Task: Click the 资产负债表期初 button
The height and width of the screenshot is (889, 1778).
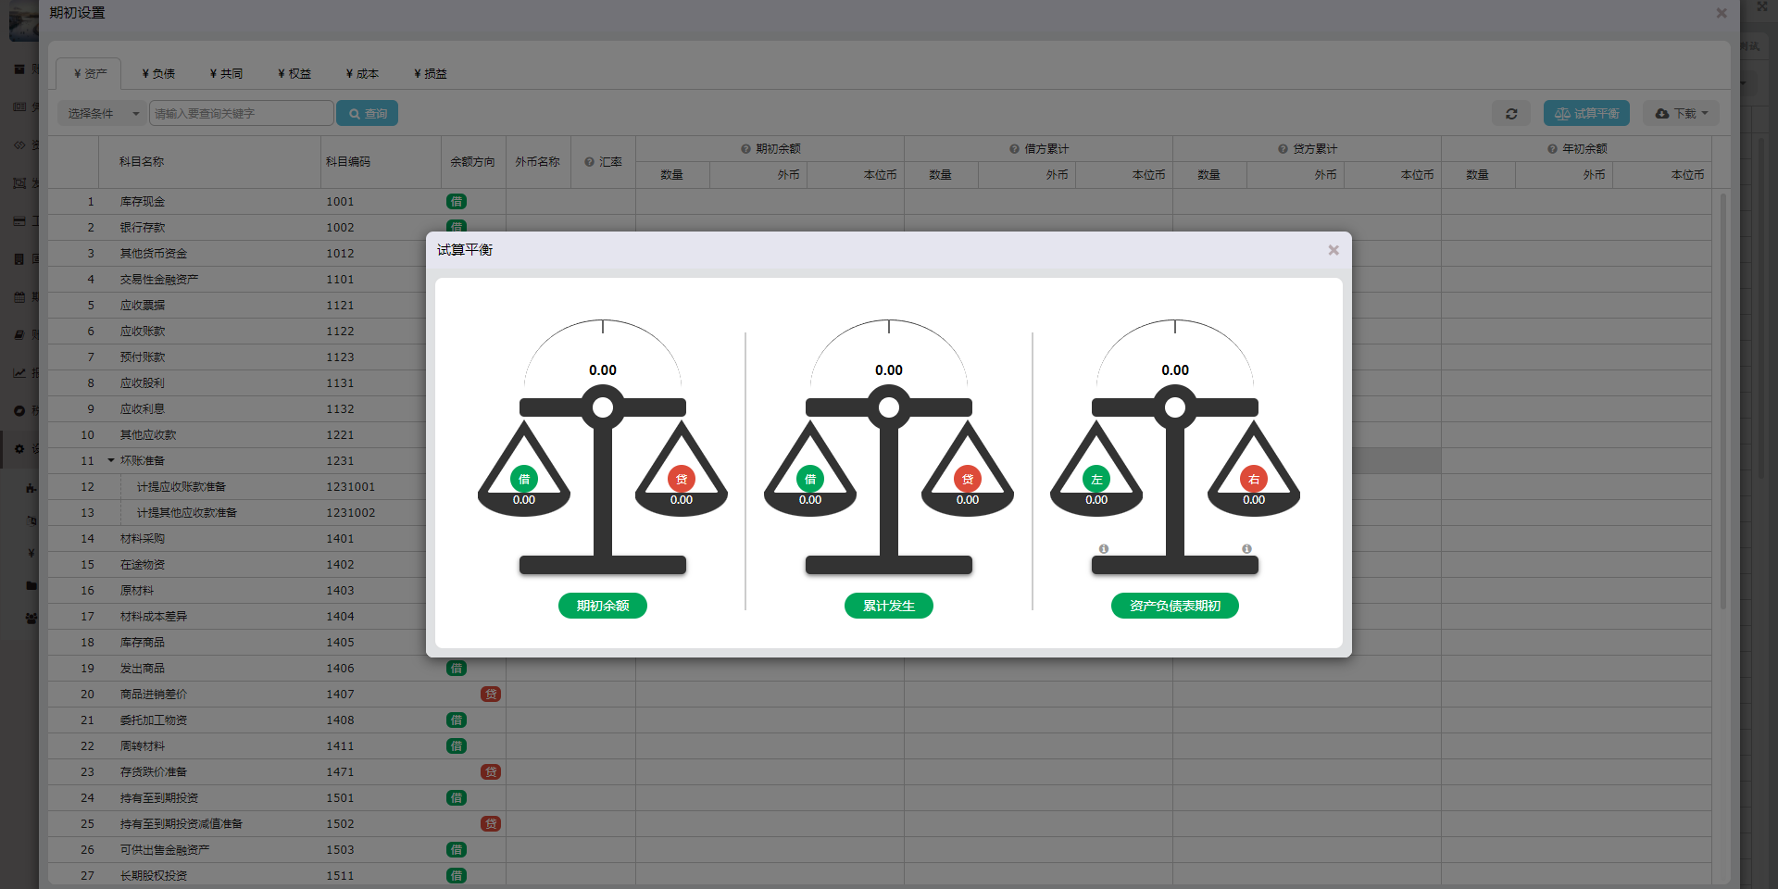Action: click(x=1174, y=606)
